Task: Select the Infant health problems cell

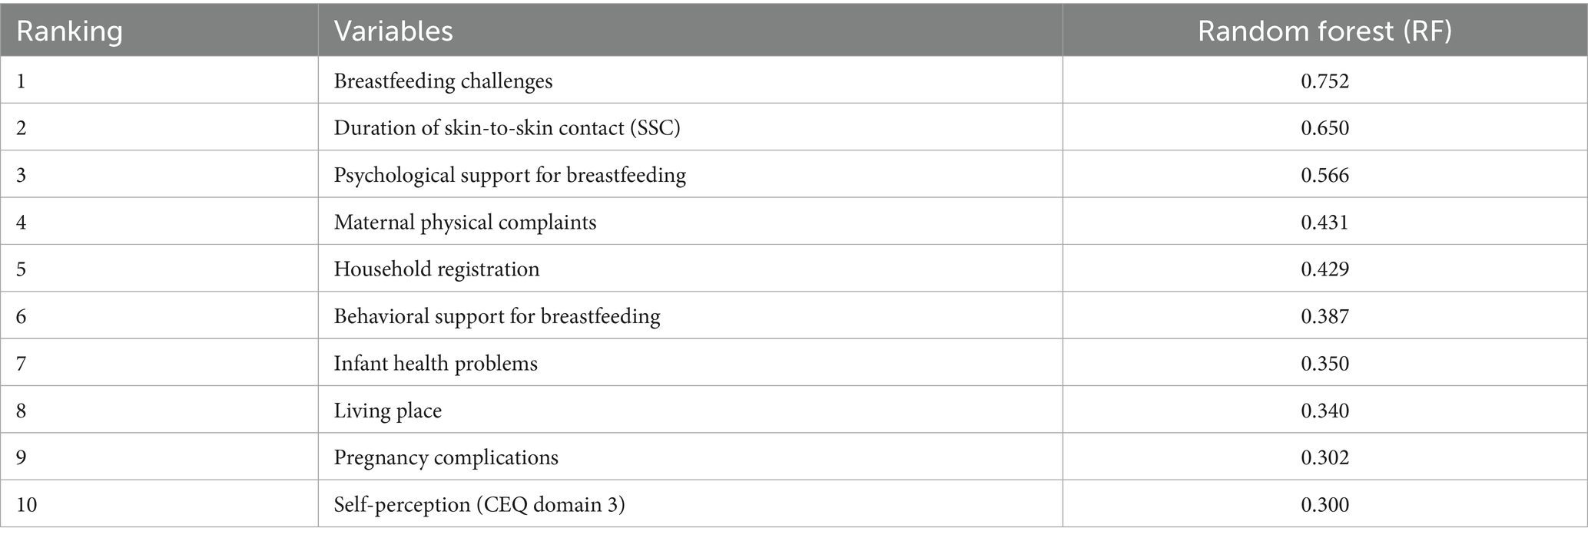Action: (436, 364)
